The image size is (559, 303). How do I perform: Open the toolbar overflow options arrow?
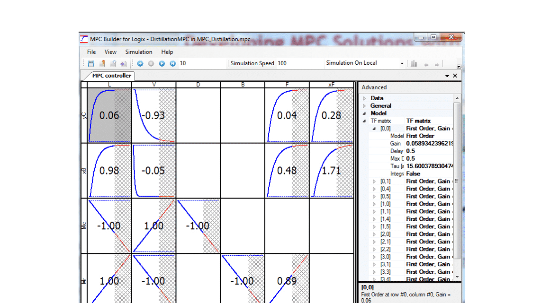pos(459,66)
